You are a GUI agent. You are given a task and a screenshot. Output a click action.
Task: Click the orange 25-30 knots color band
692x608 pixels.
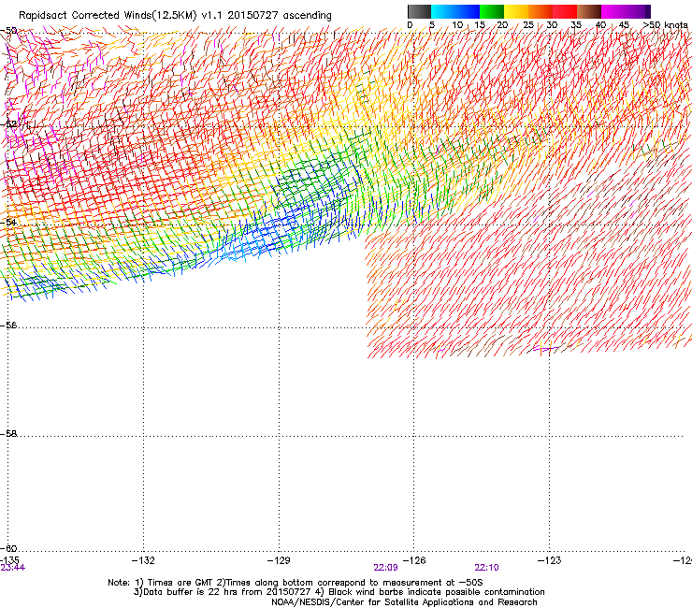click(x=541, y=11)
